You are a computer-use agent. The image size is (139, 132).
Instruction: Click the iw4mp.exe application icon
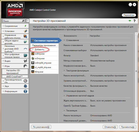click(x=33, y=53)
